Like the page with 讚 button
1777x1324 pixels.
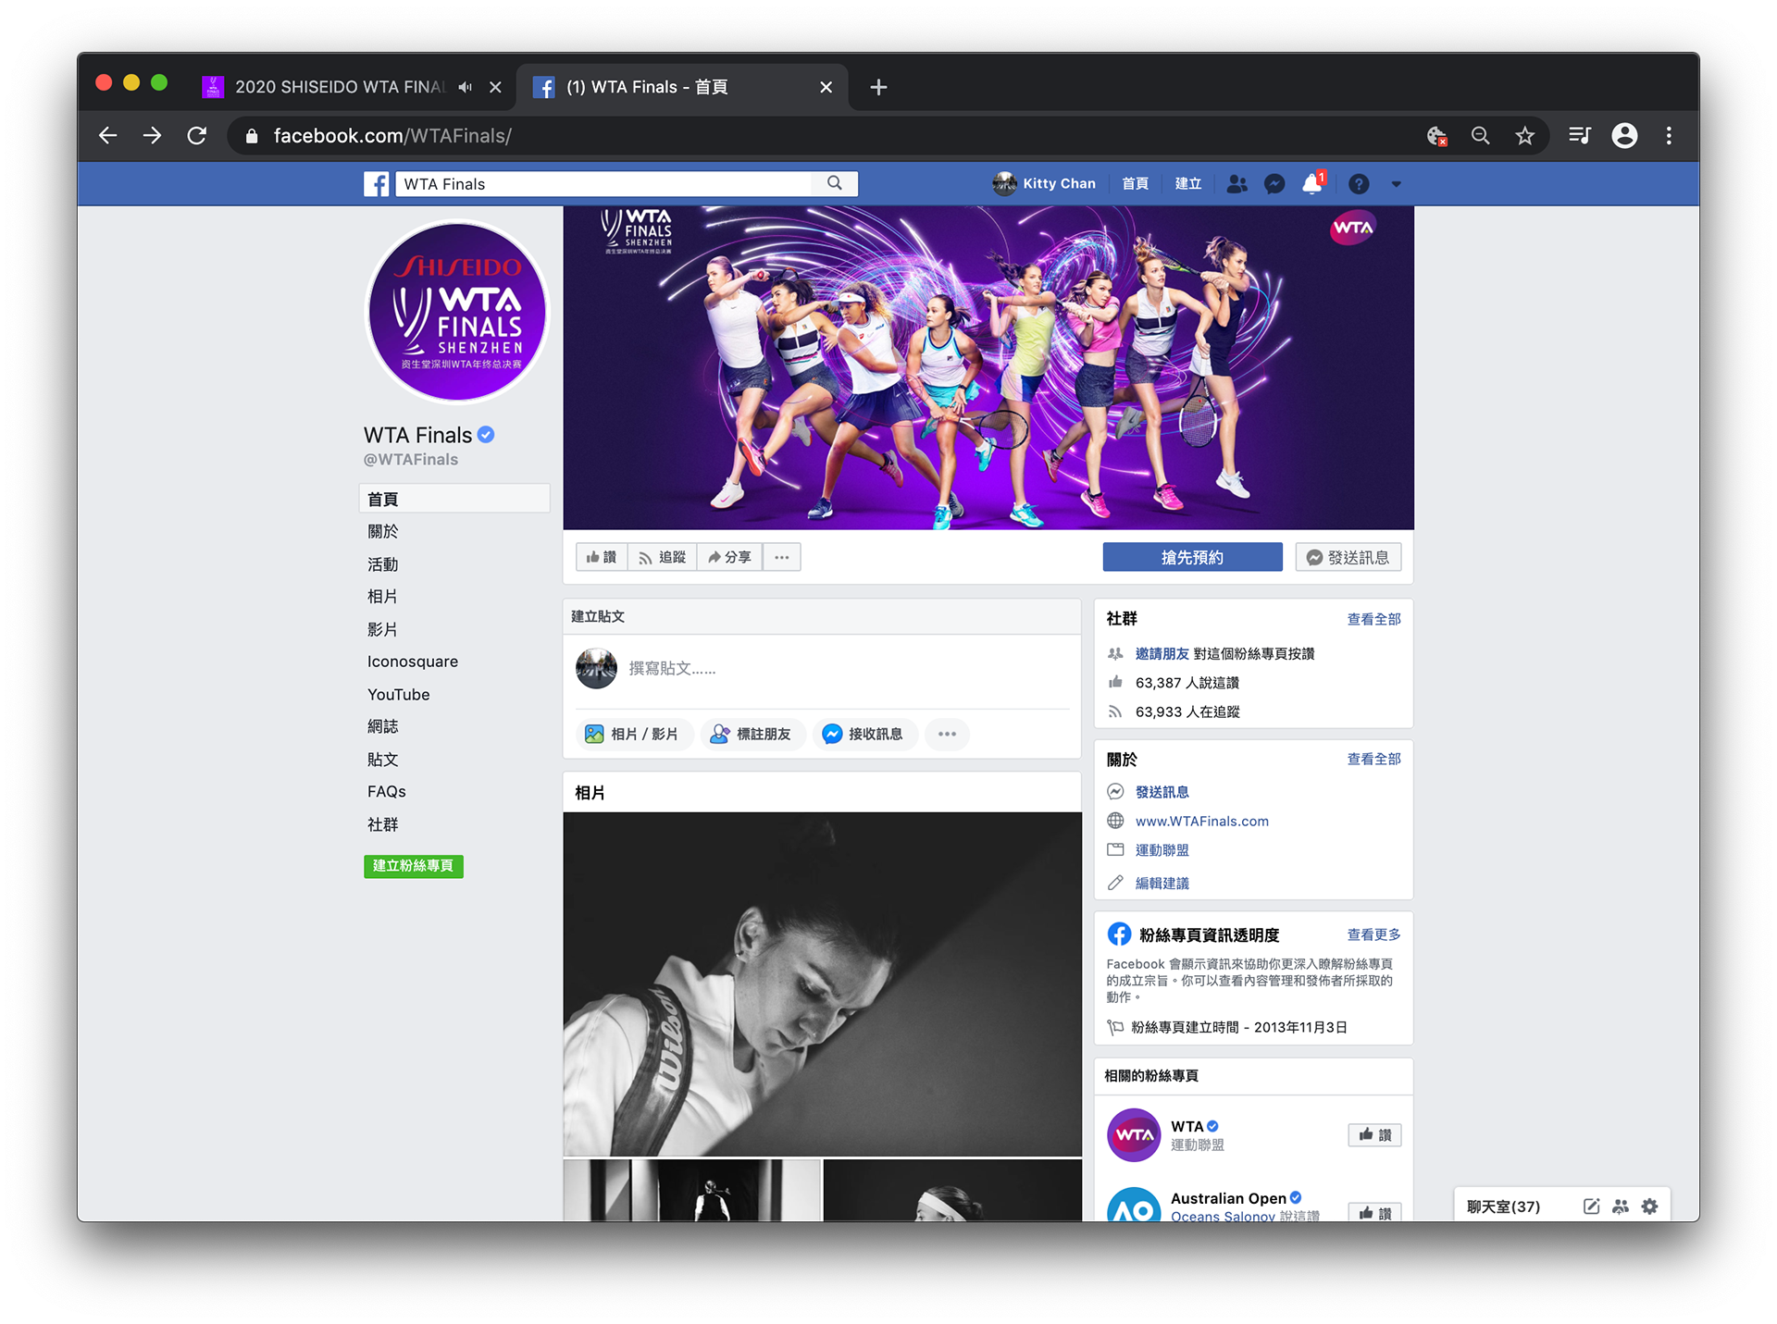click(x=602, y=557)
